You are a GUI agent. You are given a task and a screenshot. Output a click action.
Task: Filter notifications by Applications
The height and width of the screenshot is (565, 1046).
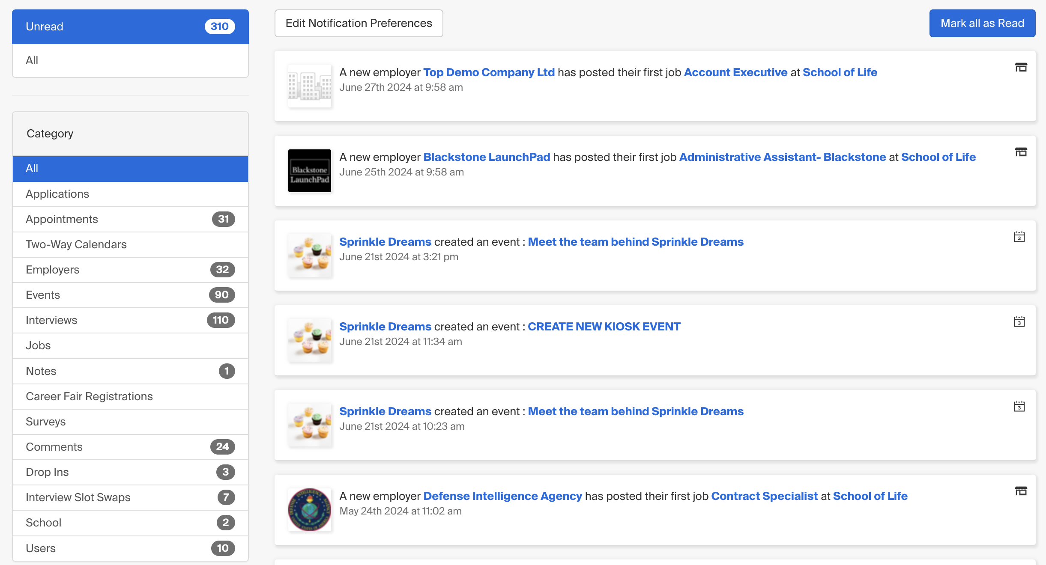tap(130, 194)
